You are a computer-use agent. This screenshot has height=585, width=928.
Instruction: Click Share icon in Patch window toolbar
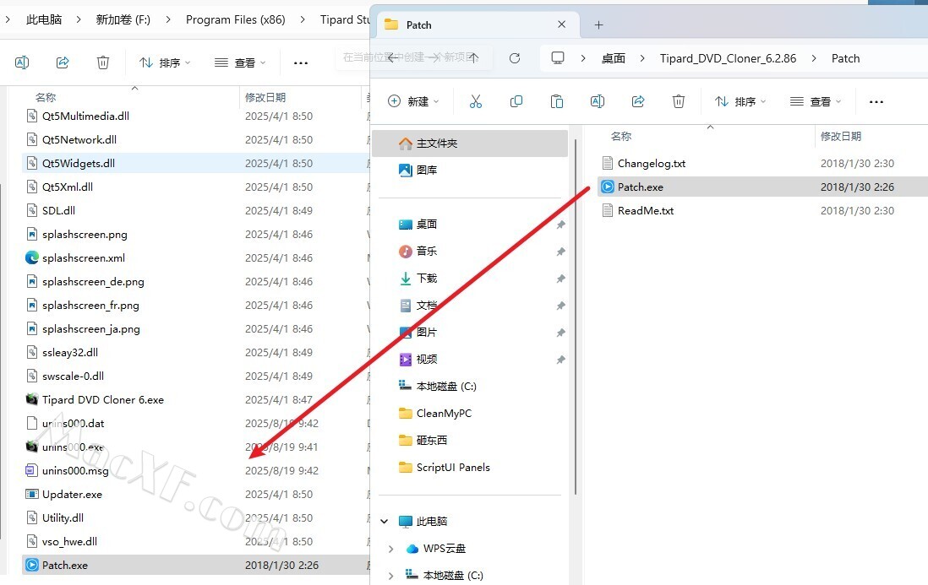pyautogui.click(x=638, y=101)
